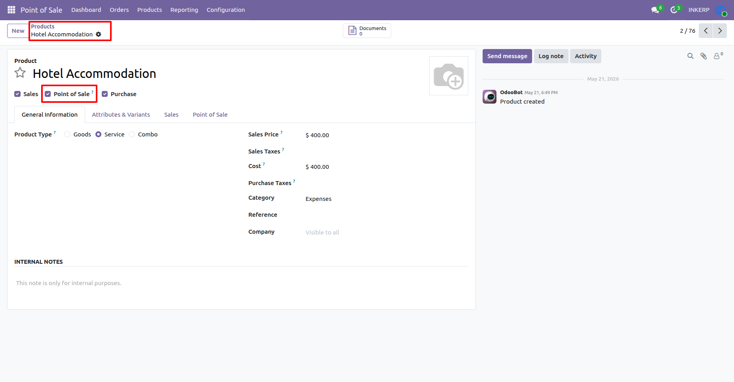Search messages with magnifier icon in chatter
This screenshot has width=734, height=382.
tap(690, 56)
